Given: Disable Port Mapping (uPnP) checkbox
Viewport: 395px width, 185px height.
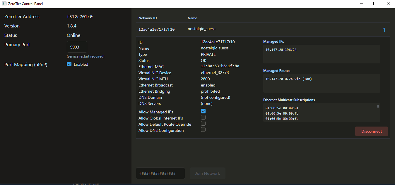Looking at the screenshot, I should [69, 64].
